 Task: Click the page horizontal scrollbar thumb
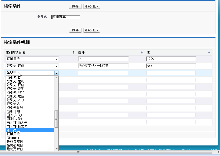pyautogui.click(x=106, y=152)
